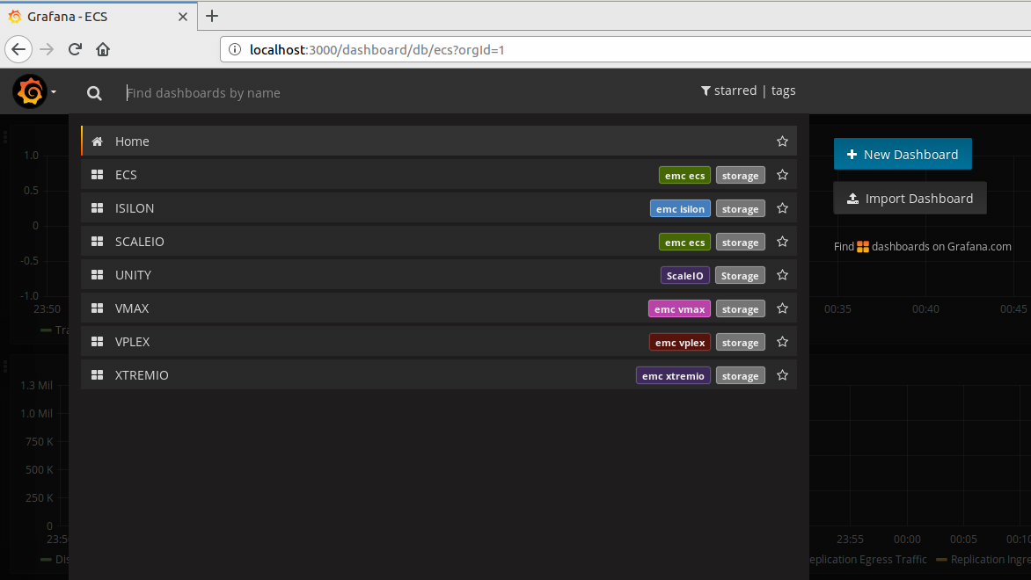
Task: Click the grid icon beside VMAX dashboard
Action: click(98, 308)
